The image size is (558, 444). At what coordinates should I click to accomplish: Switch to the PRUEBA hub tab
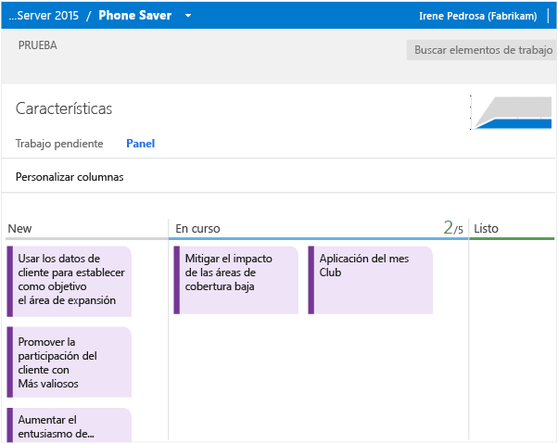click(x=38, y=44)
